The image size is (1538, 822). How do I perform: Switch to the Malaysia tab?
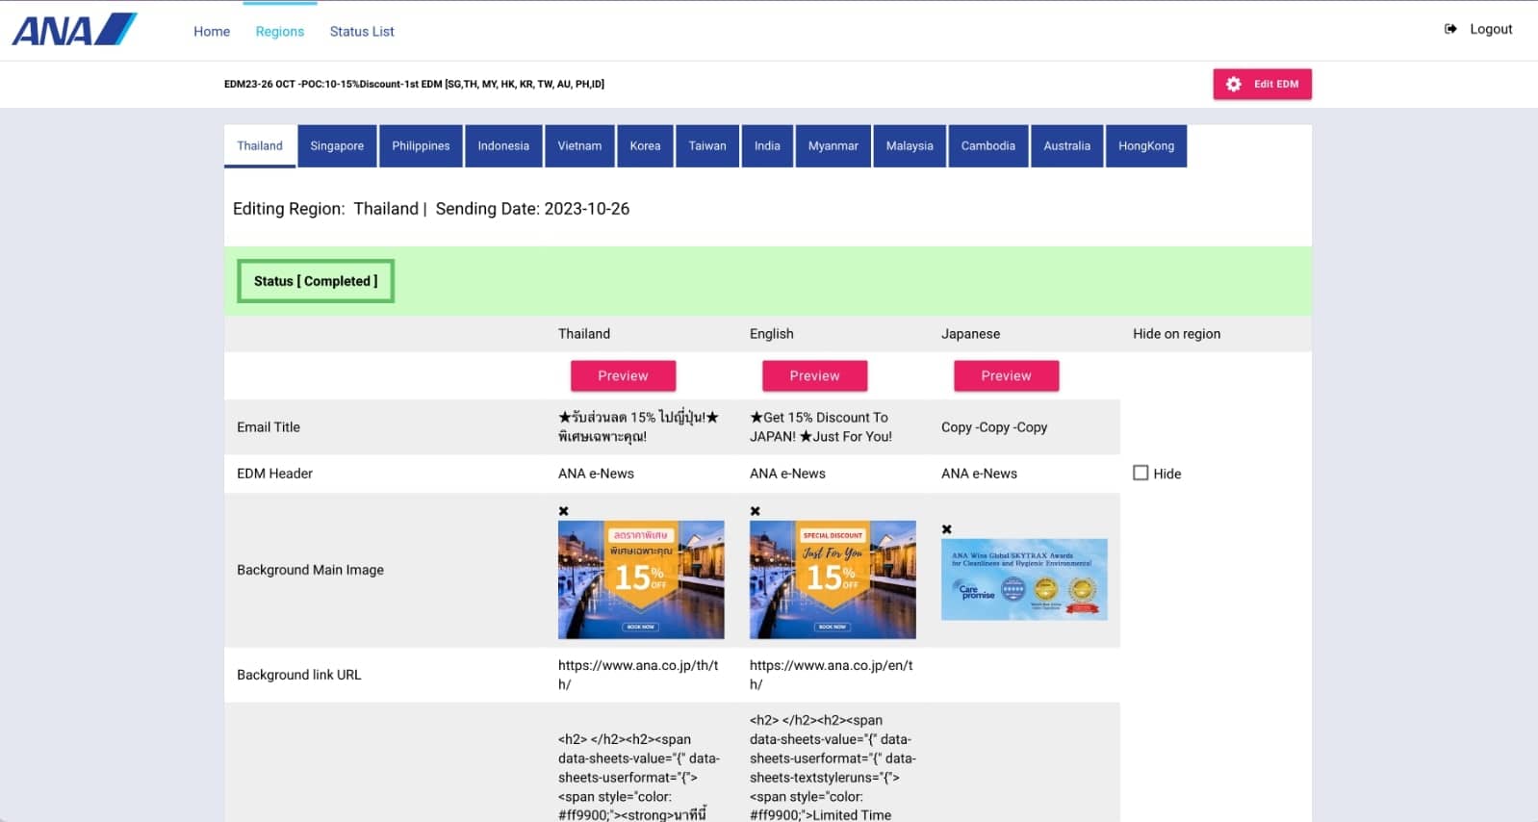click(x=910, y=146)
